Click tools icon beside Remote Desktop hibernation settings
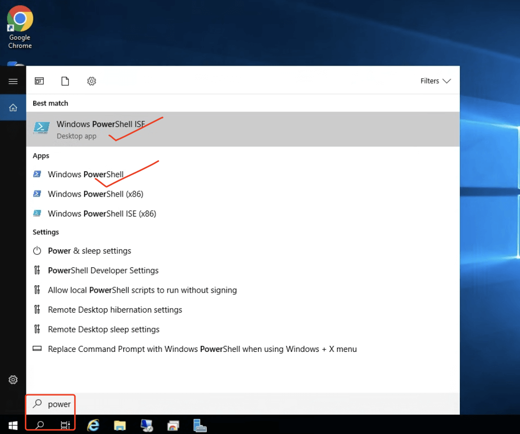The image size is (520, 434). [x=37, y=310]
